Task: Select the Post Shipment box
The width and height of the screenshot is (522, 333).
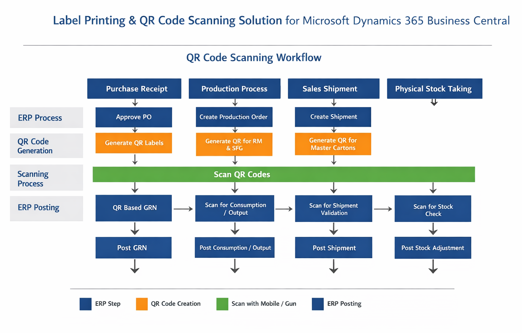Action: (x=334, y=248)
